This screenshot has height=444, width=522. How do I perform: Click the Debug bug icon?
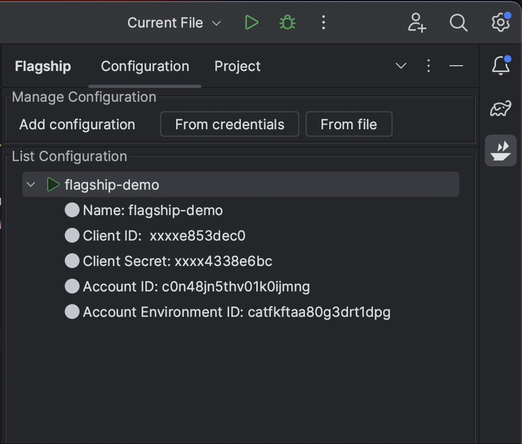click(287, 23)
